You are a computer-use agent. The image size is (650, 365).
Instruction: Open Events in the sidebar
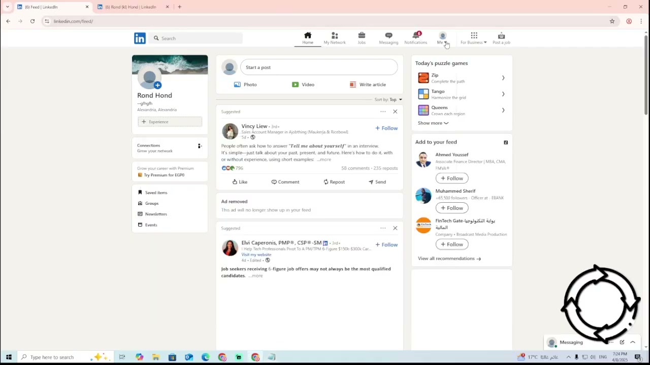pyautogui.click(x=147, y=225)
